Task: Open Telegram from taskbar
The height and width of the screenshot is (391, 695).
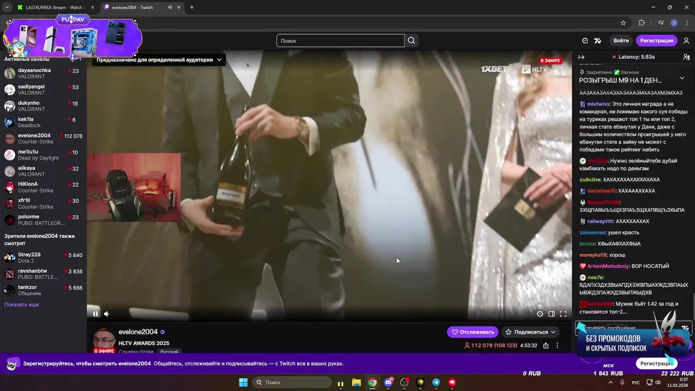Action: (x=436, y=382)
